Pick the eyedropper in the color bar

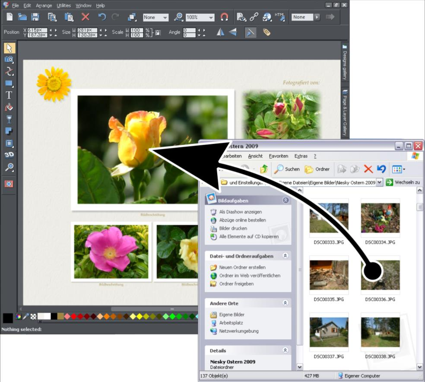[26, 316]
